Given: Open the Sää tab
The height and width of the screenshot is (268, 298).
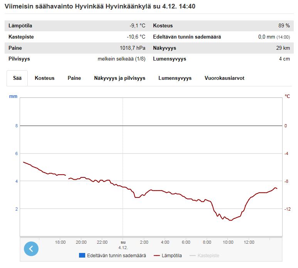Looking at the screenshot, I should [x=17, y=78].
